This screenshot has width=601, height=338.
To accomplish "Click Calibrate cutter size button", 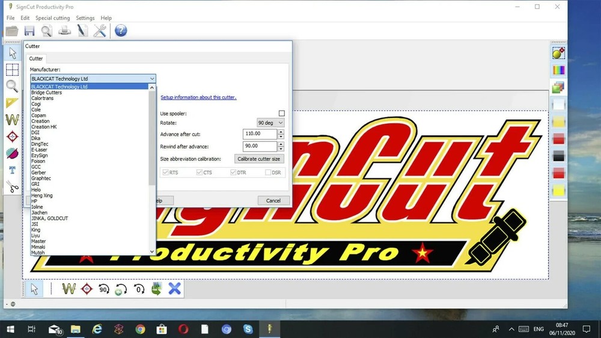I will pos(258,159).
